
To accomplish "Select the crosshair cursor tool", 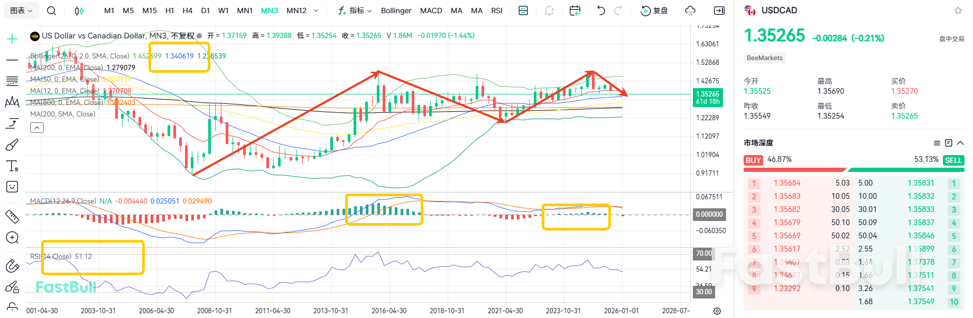I will (x=12, y=39).
